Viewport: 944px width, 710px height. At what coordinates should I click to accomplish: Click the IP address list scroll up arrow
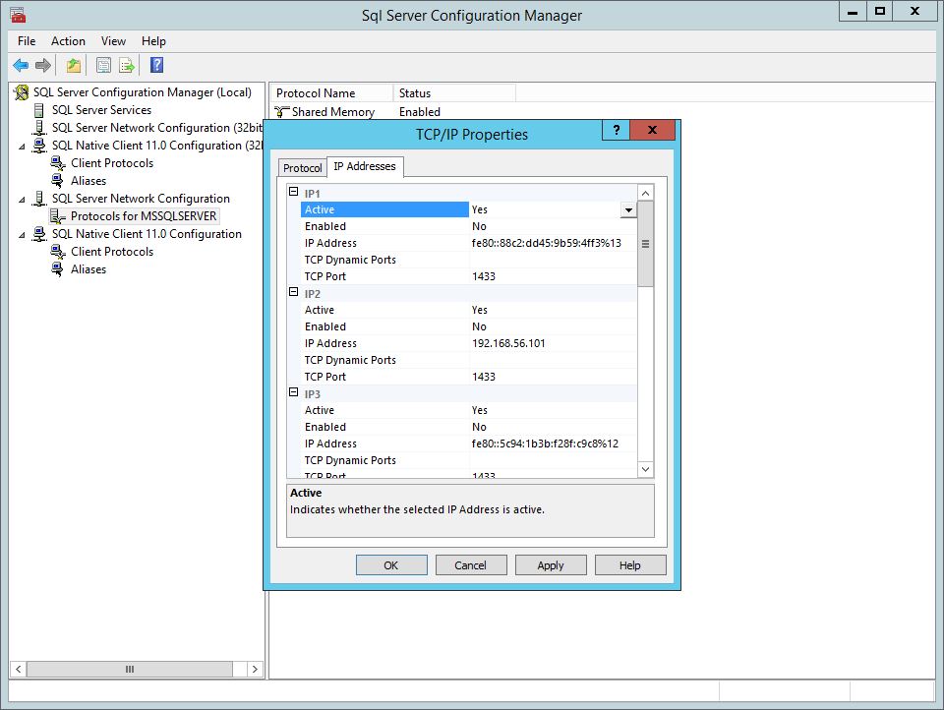click(x=645, y=193)
